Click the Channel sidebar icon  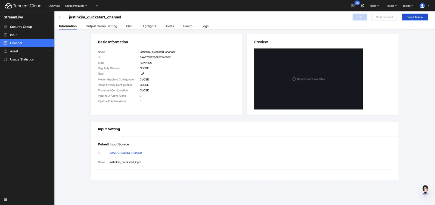coord(5,43)
